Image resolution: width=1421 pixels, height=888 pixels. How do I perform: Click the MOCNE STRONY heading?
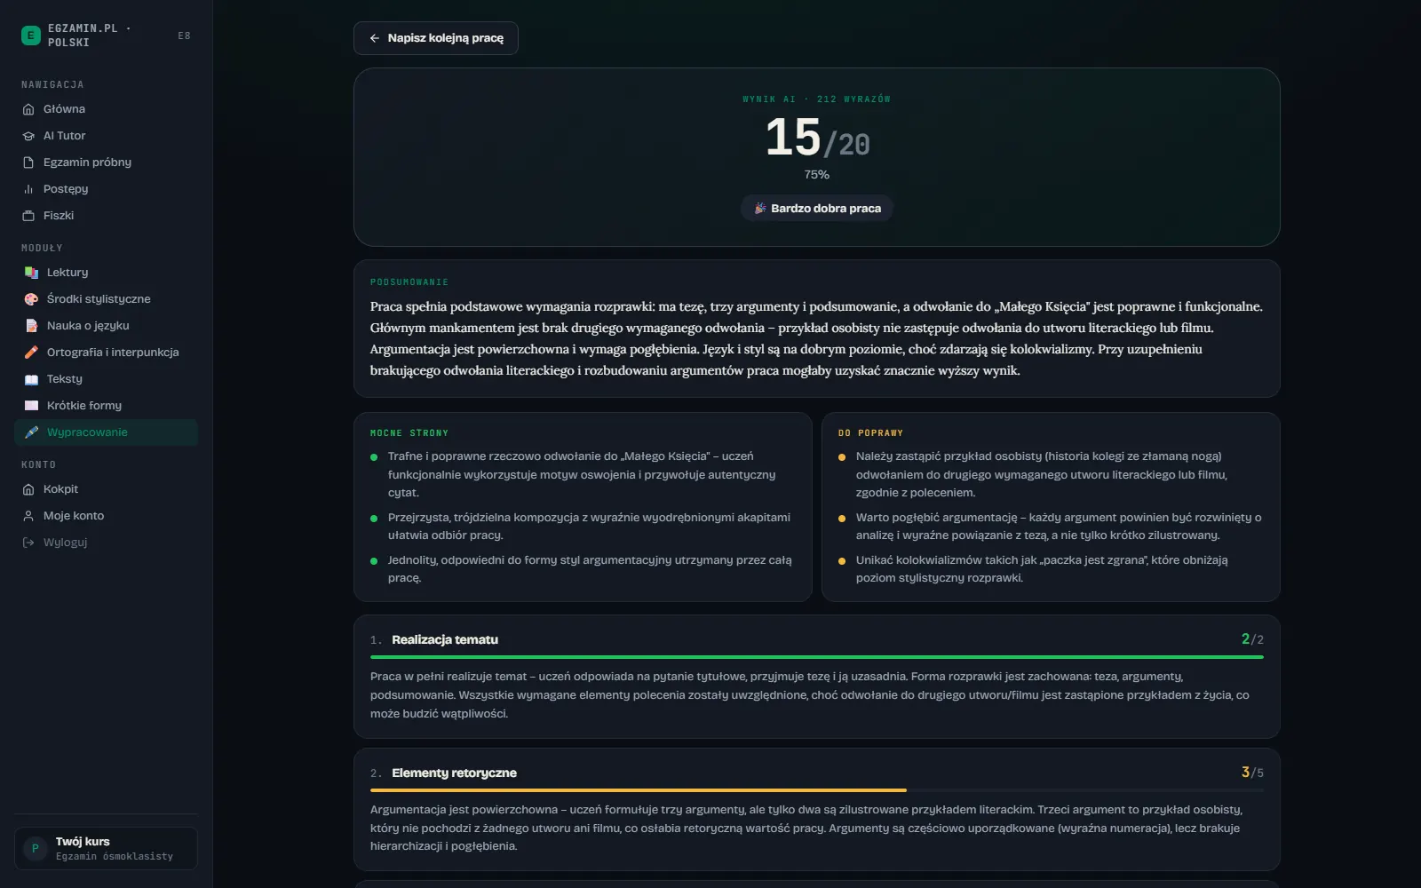409,433
